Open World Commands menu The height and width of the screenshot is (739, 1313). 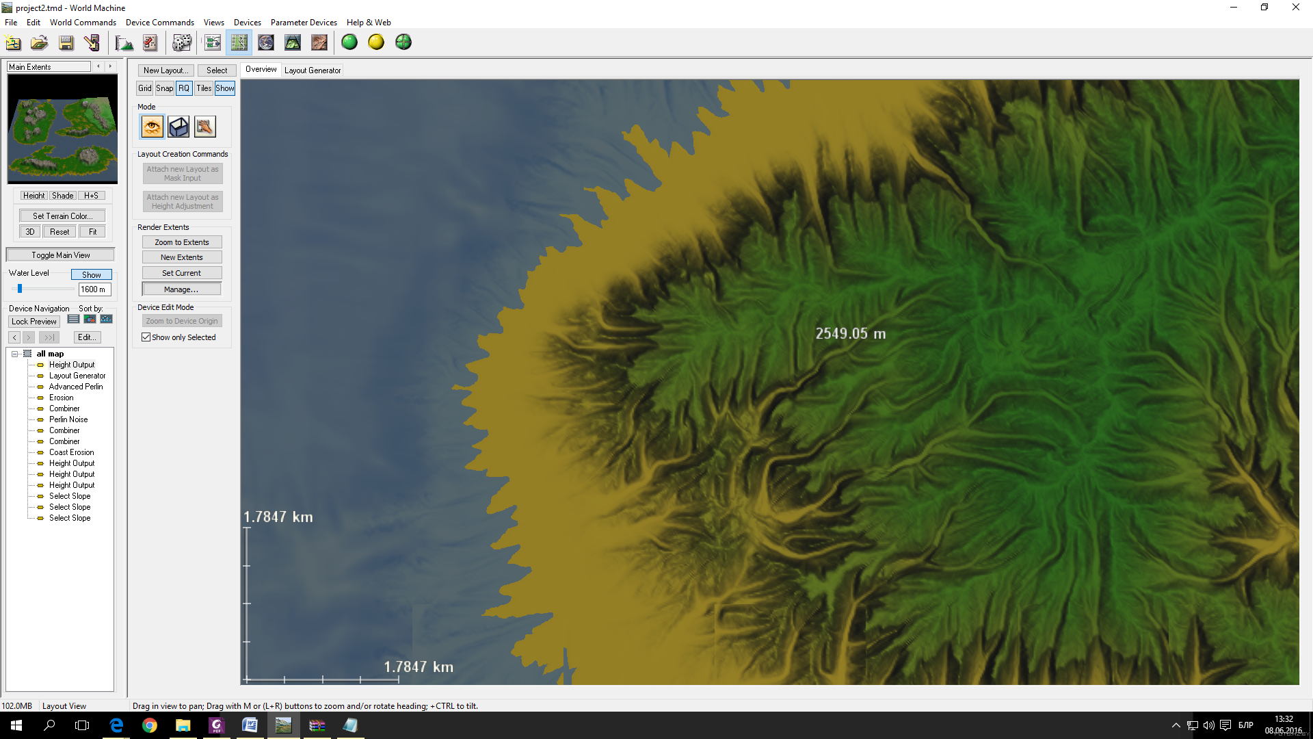(x=83, y=23)
